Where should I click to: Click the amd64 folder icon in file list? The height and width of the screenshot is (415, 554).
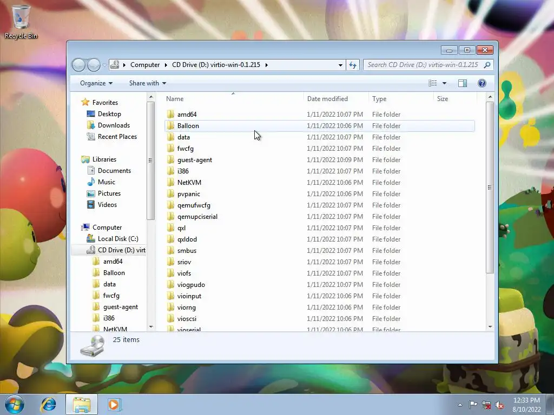[170, 114]
